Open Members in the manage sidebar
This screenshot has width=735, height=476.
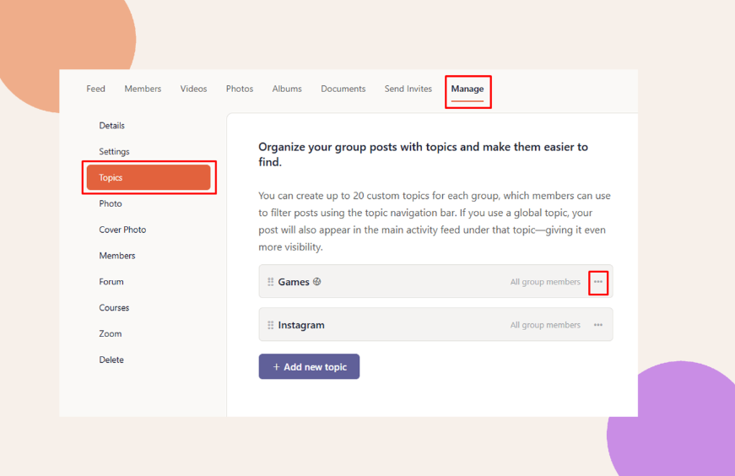click(116, 256)
